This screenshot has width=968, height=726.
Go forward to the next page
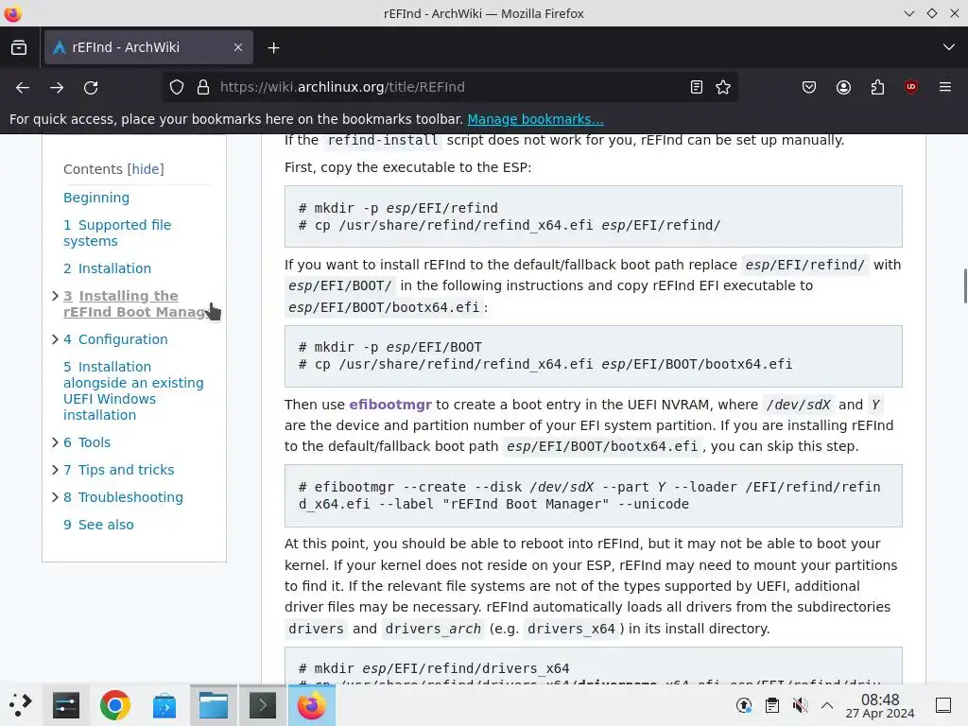(x=57, y=88)
